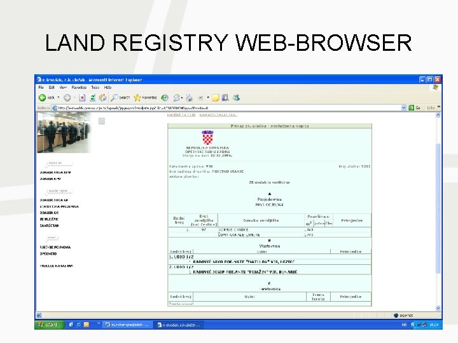Click the Refresh page icon

(93, 98)
